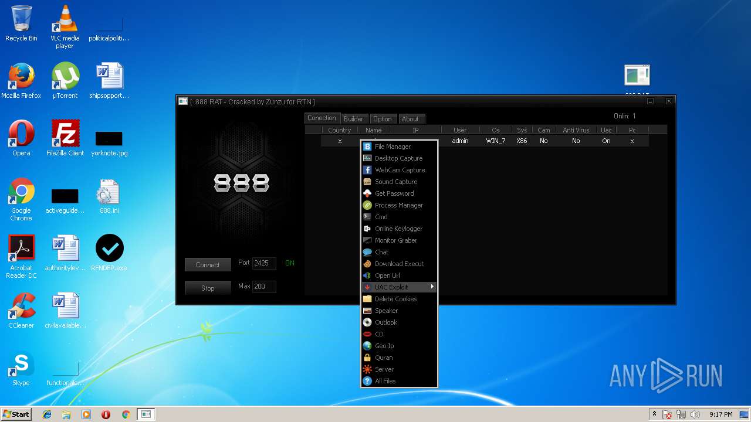Click the Server sun icon in menu
751x422 pixels.
coord(367,369)
